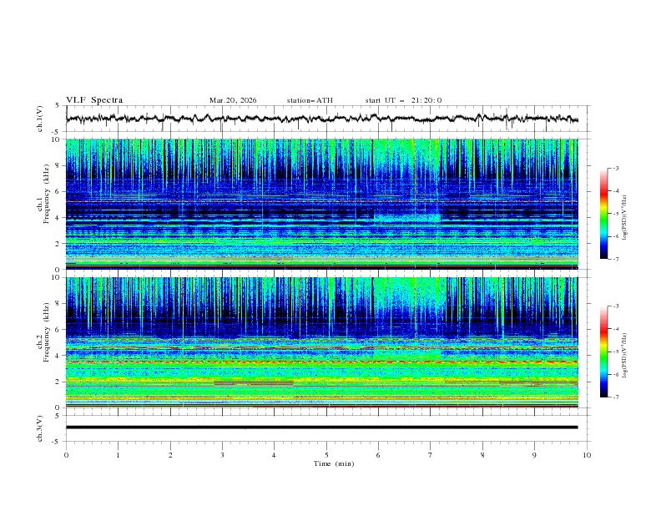Click the "-3" tick on ch.1 colorbar

click(x=616, y=168)
